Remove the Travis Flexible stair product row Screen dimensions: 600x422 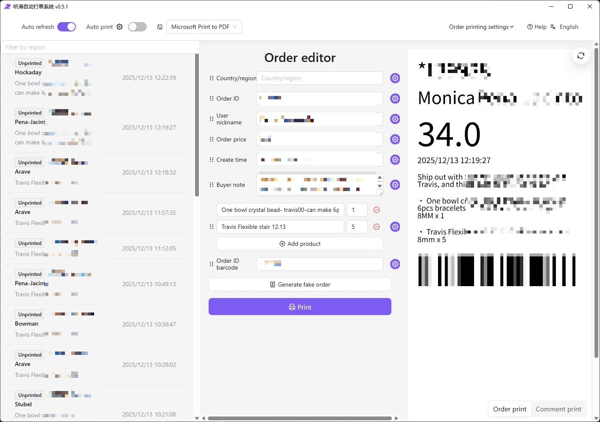click(x=376, y=227)
